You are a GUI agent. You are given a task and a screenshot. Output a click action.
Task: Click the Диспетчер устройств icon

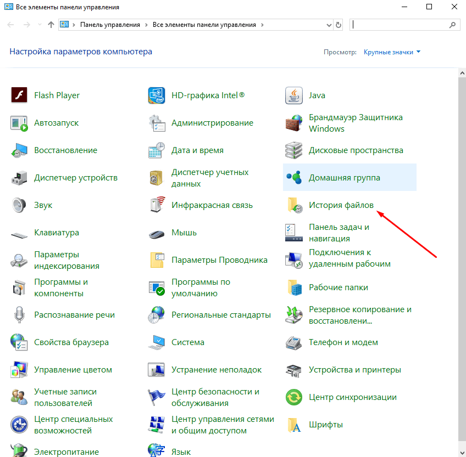[19, 178]
